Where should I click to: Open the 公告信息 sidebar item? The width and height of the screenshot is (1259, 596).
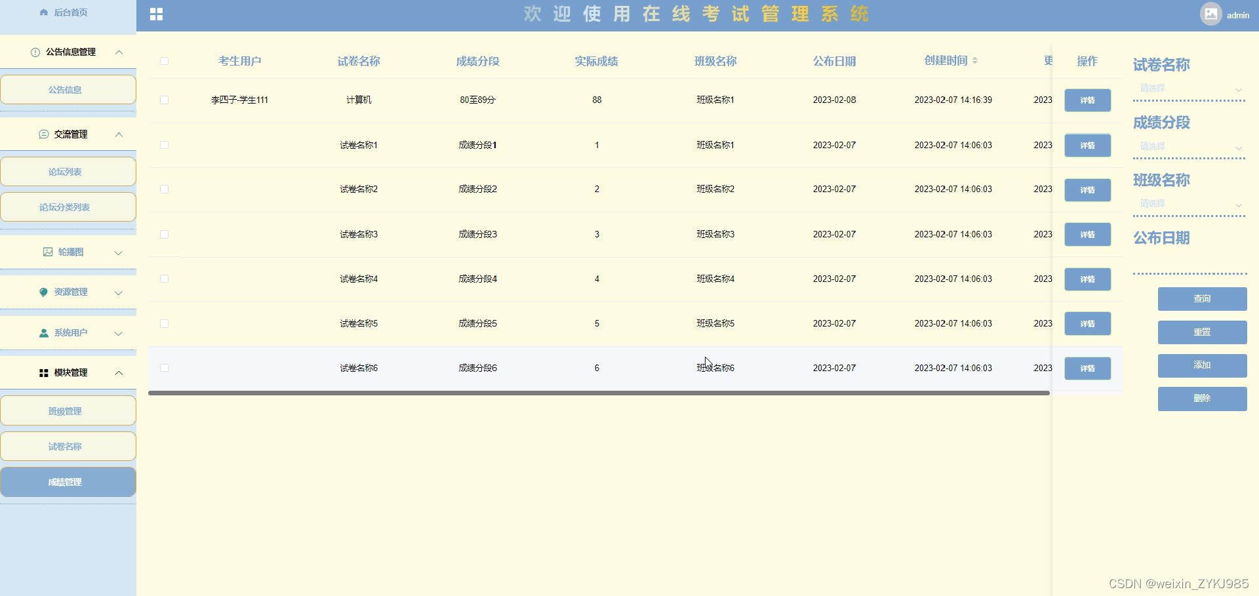click(68, 90)
